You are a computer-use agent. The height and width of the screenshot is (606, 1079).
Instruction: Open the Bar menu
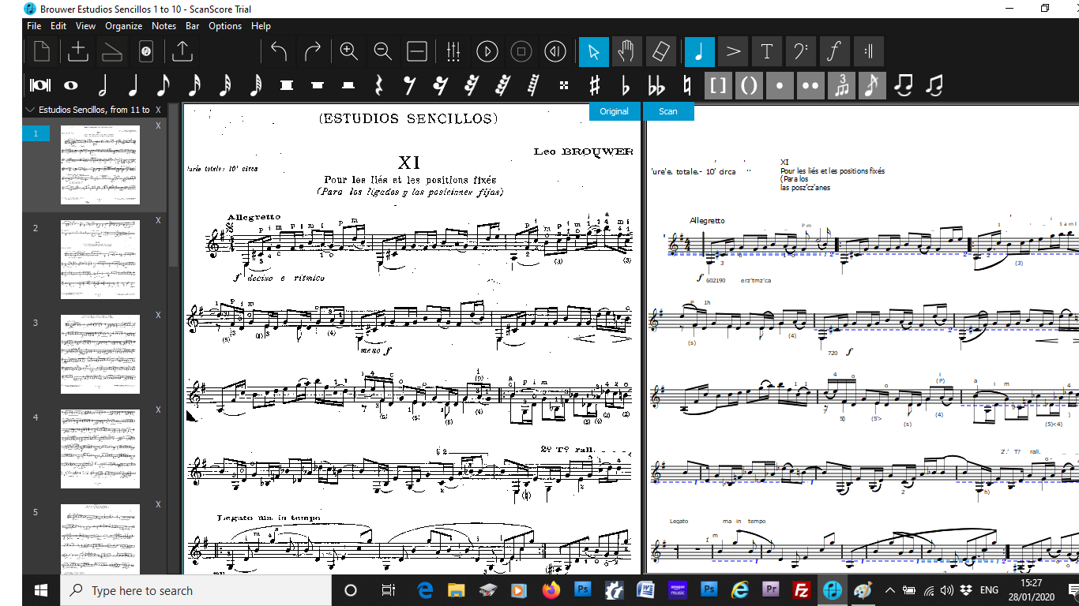point(193,26)
